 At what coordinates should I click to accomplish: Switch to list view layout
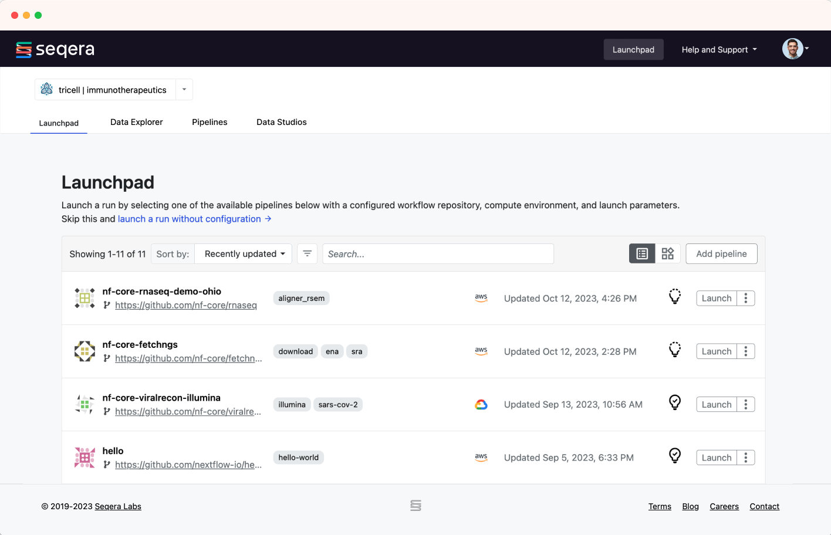[642, 254]
